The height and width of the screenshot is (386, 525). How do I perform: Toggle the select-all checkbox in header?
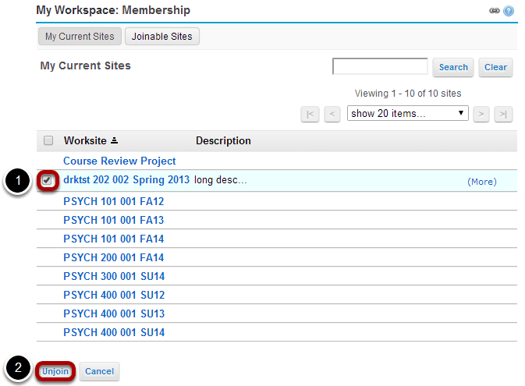coord(48,140)
